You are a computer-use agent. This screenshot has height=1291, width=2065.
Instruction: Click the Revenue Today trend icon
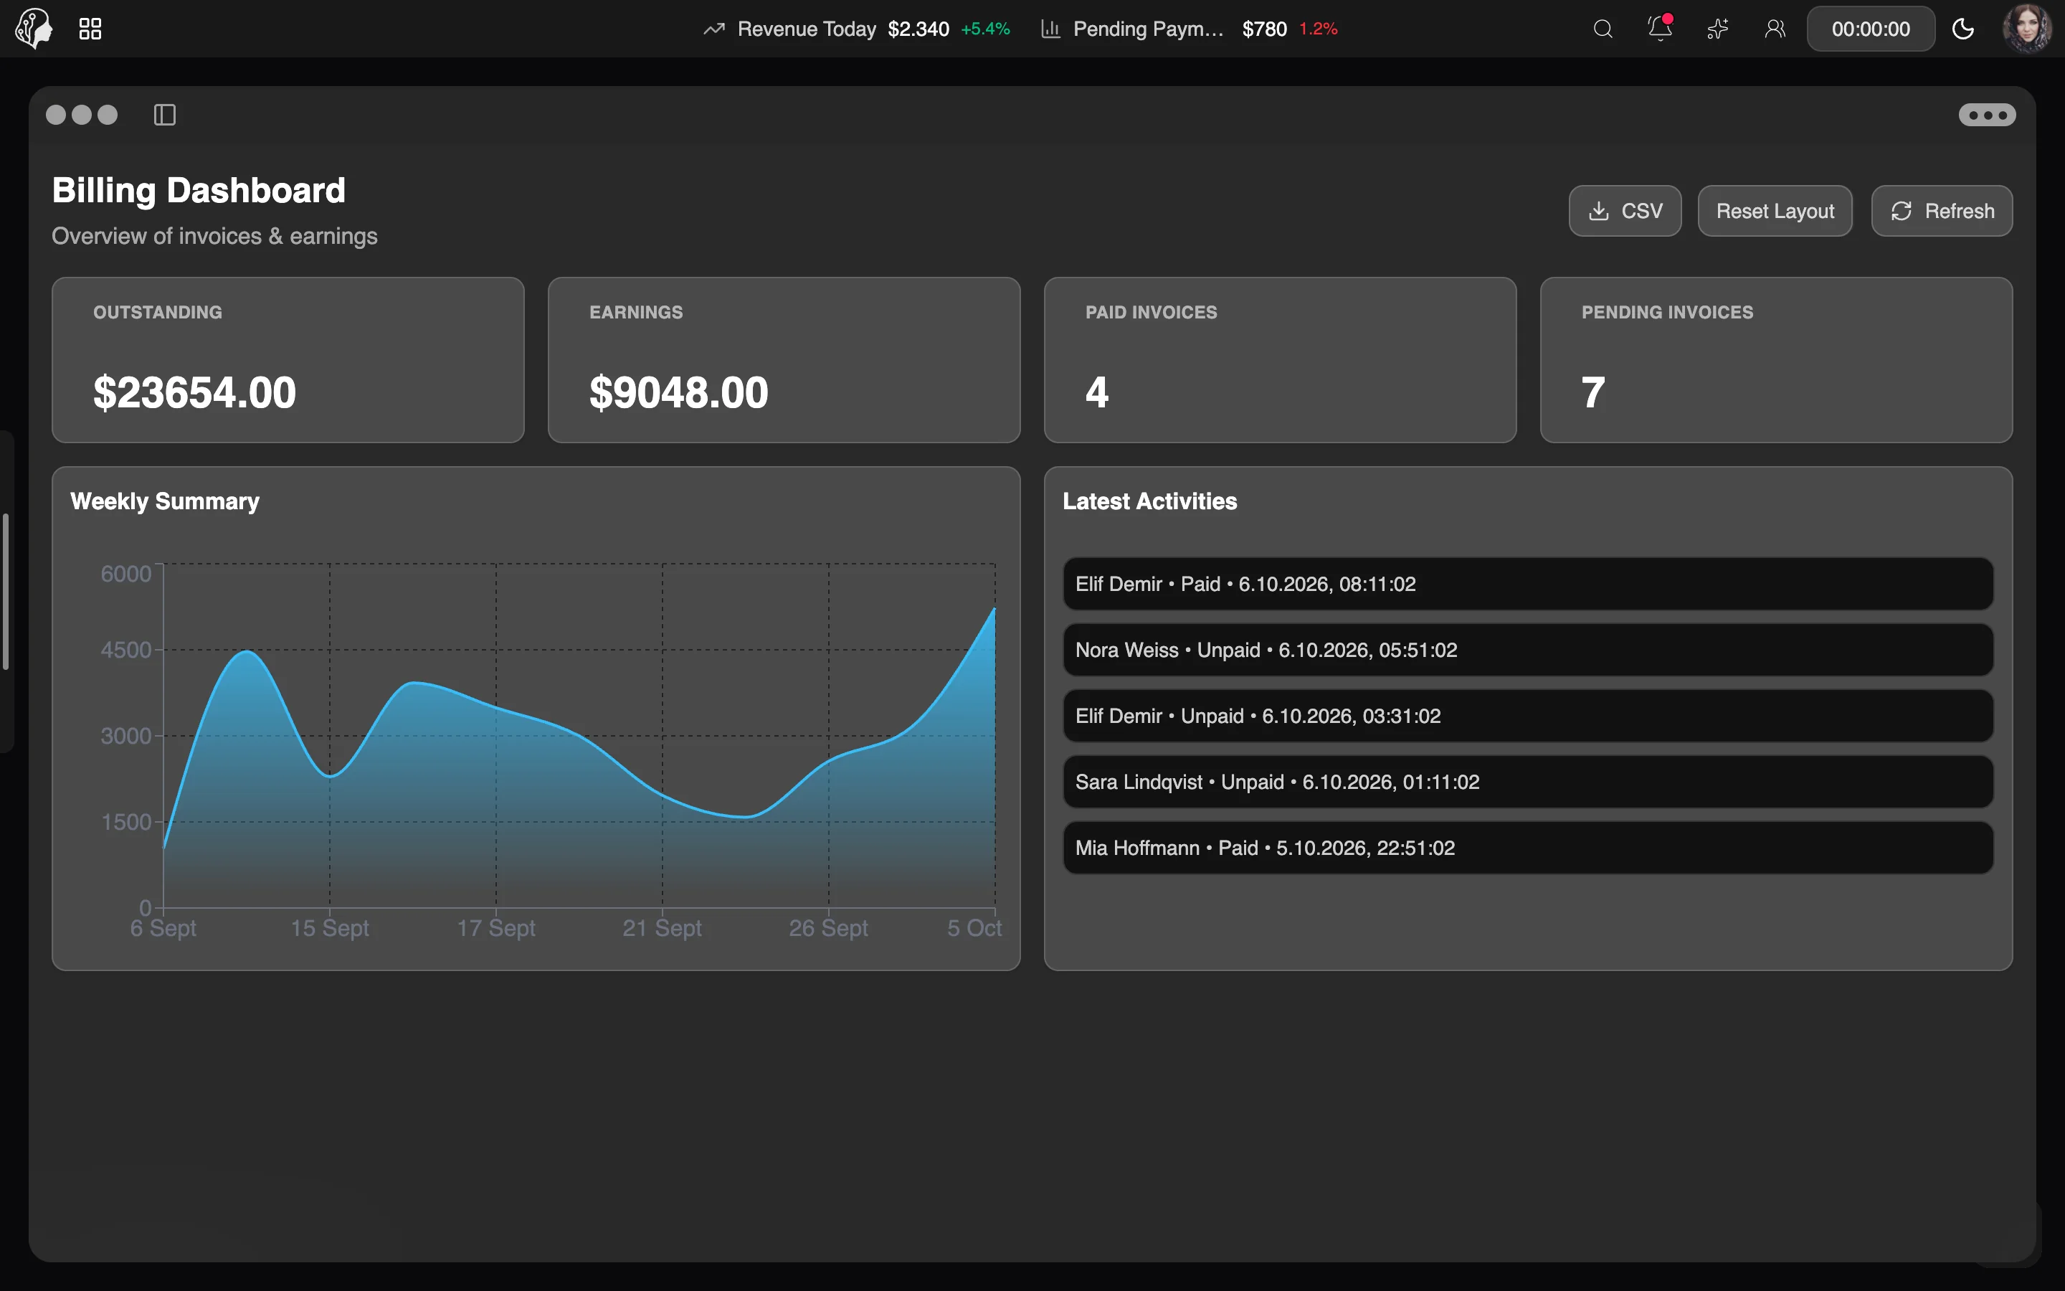(x=714, y=29)
